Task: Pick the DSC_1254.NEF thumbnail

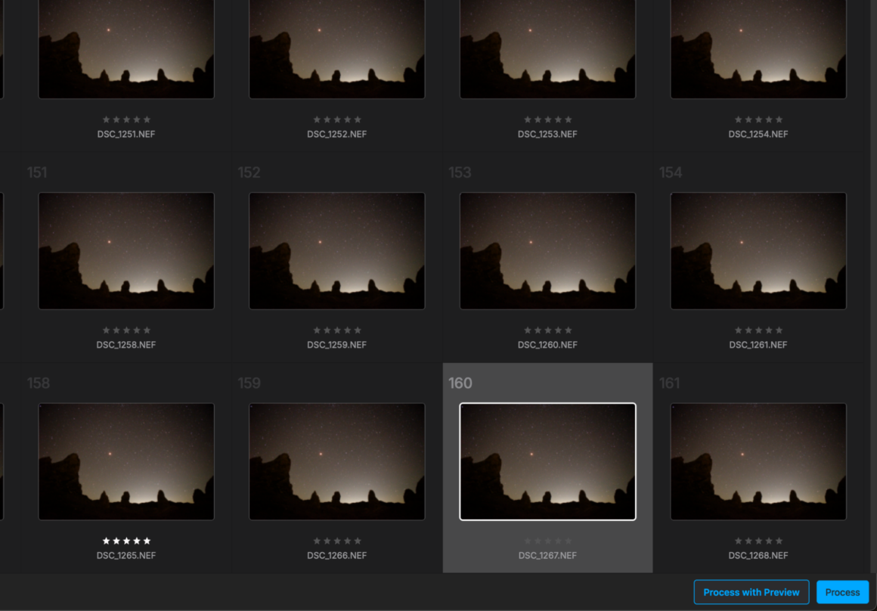Action: pyautogui.click(x=758, y=48)
